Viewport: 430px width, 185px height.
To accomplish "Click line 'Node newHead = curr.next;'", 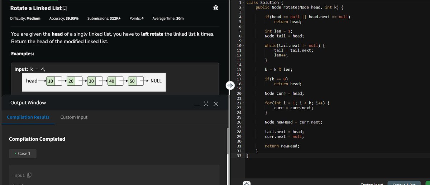I will coord(293,122).
